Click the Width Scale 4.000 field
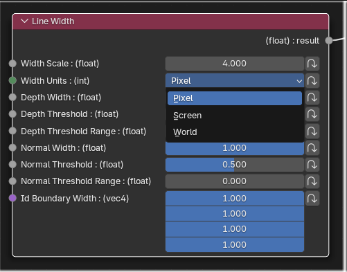This screenshot has height=272, width=347. tap(235, 64)
